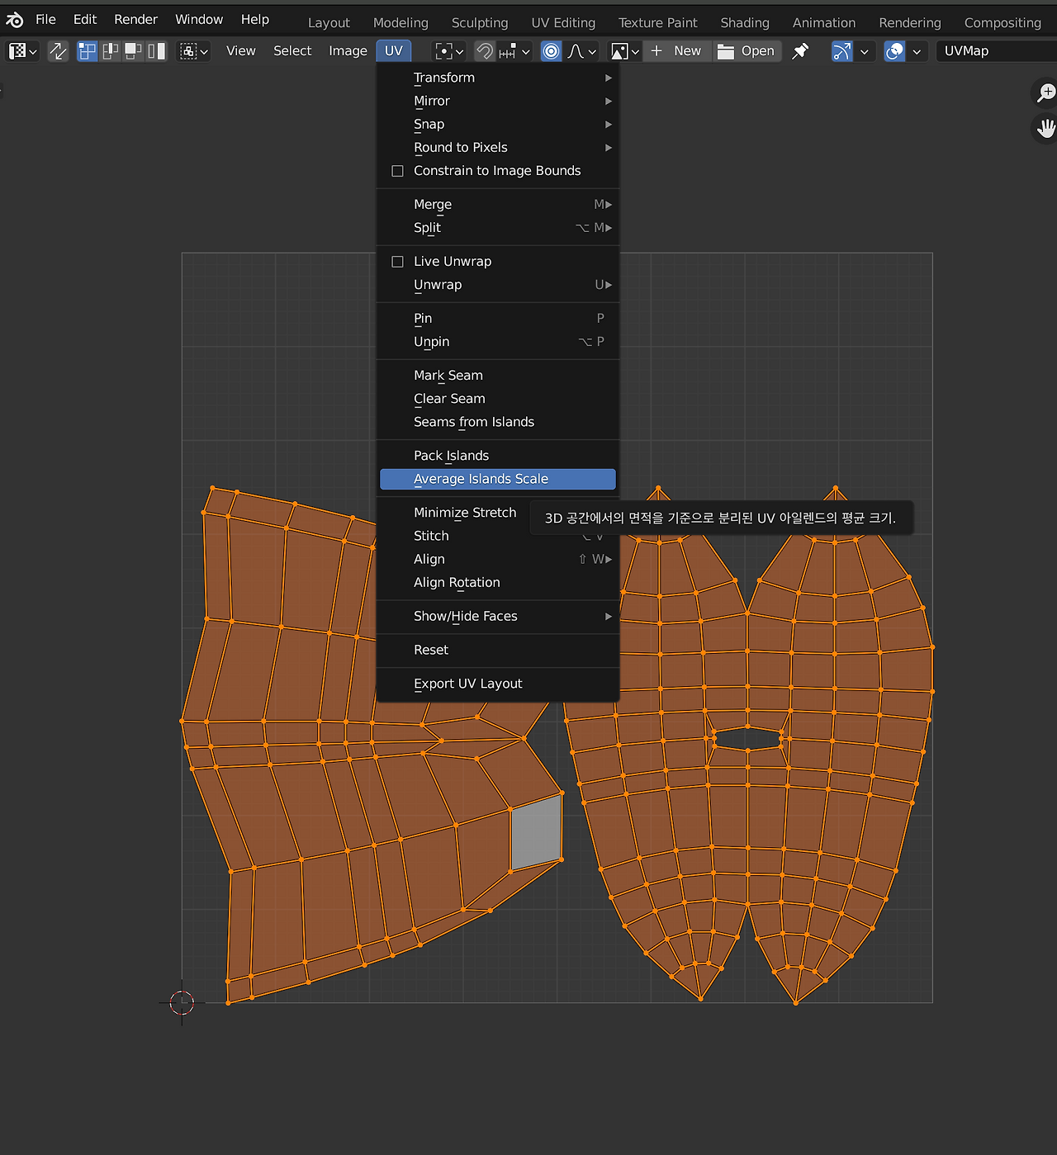Image resolution: width=1057 pixels, height=1155 pixels.
Task: Switch to the Layout workspace tab
Action: (x=329, y=23)
